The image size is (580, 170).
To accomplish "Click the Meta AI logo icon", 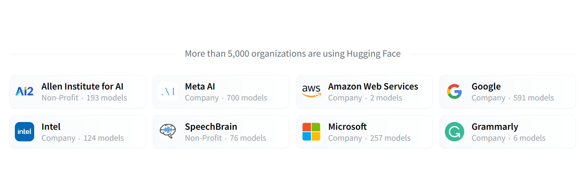I will pyautogui.click(x=168, y=92).
